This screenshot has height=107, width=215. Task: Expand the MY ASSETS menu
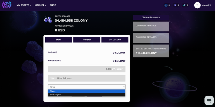24,5
